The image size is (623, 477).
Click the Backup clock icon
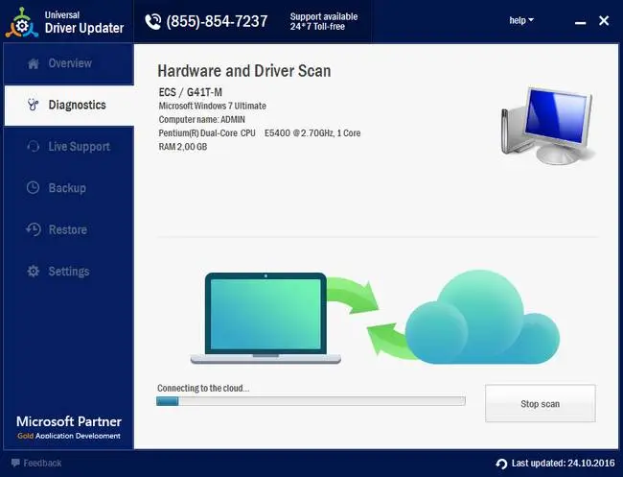pos(33,187)
